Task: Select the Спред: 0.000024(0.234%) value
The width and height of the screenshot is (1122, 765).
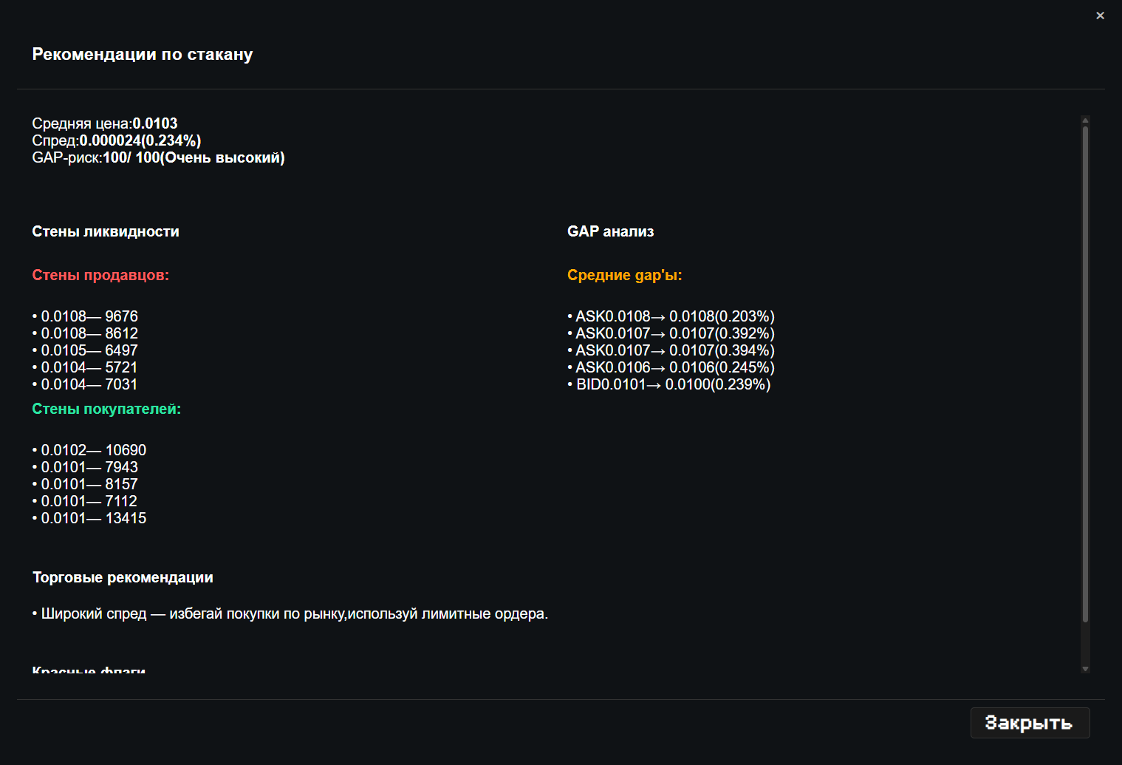Action: point(140,140)
